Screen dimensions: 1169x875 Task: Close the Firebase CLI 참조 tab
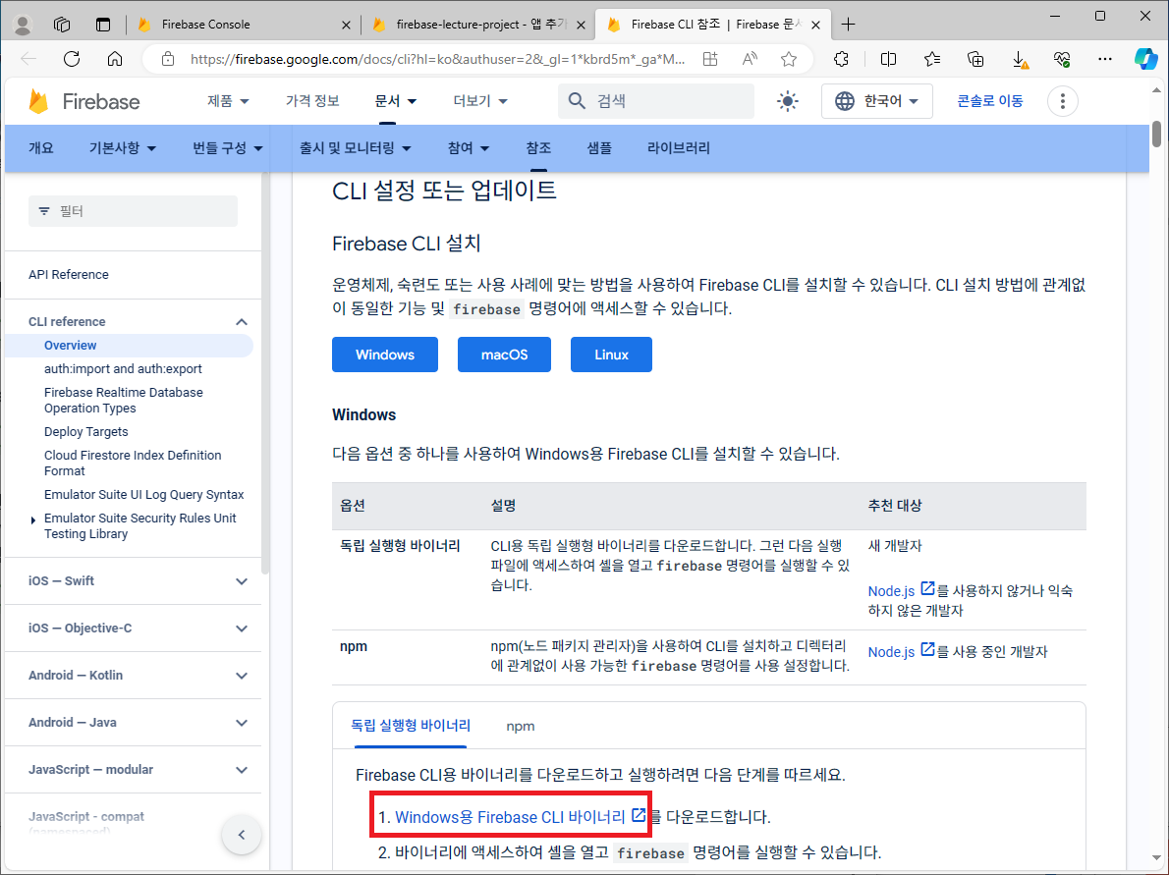click(x=815, y=25)
